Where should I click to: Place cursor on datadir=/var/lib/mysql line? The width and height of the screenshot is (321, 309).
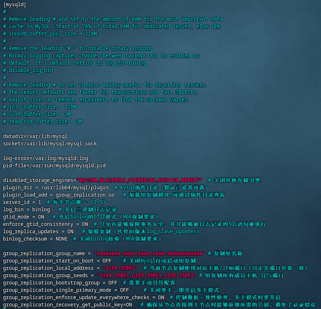pos(35,136)
